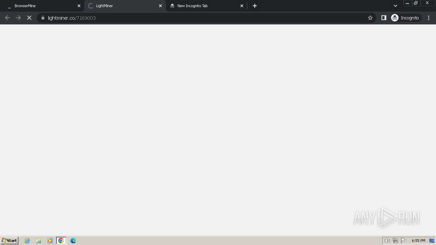This screenshot has width=436, height=245.
Task: Open Chrome three-dot menu
Action: [x=429, y=18]
